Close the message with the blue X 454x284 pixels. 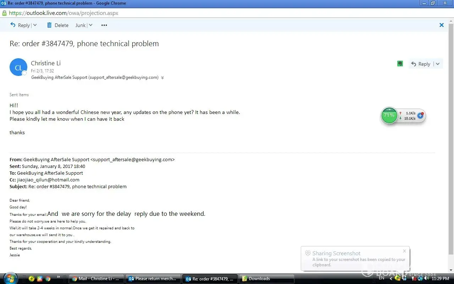pos(442,25)
